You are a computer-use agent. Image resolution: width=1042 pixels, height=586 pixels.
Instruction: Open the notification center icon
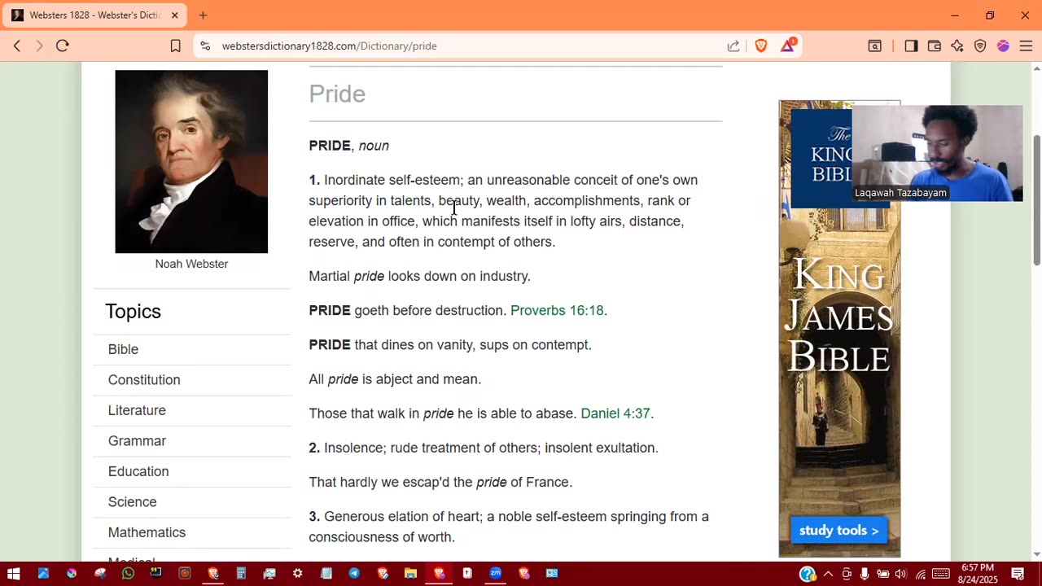(1018, 574)
